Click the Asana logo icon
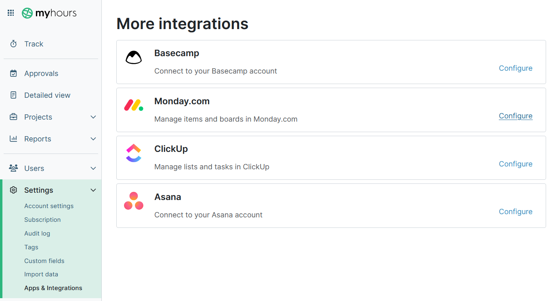This screenshot has width=557, height=301. (134, 200)
